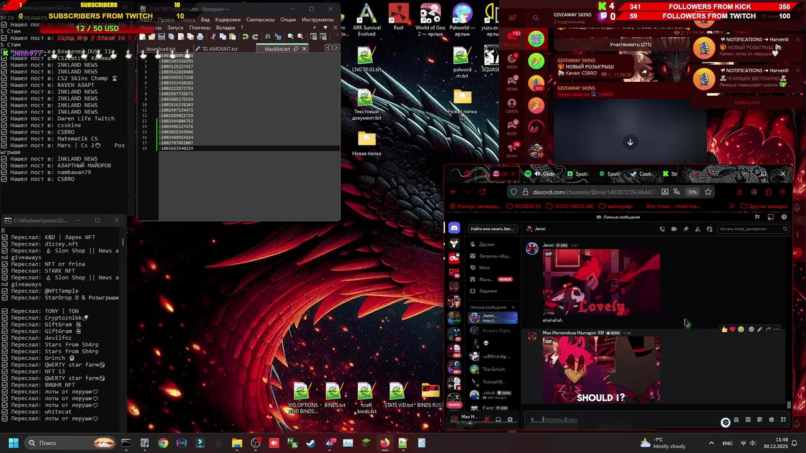Open the Другие закладки bookmarks folder
The height and width of the screenshot is (453, 806).
[x=764, y=206]
